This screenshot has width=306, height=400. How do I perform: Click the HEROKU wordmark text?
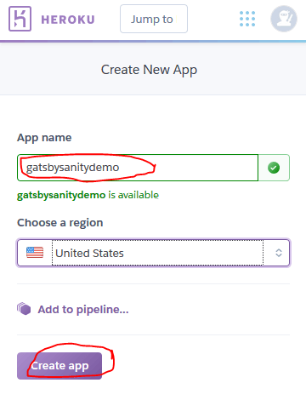pos(68,20)
